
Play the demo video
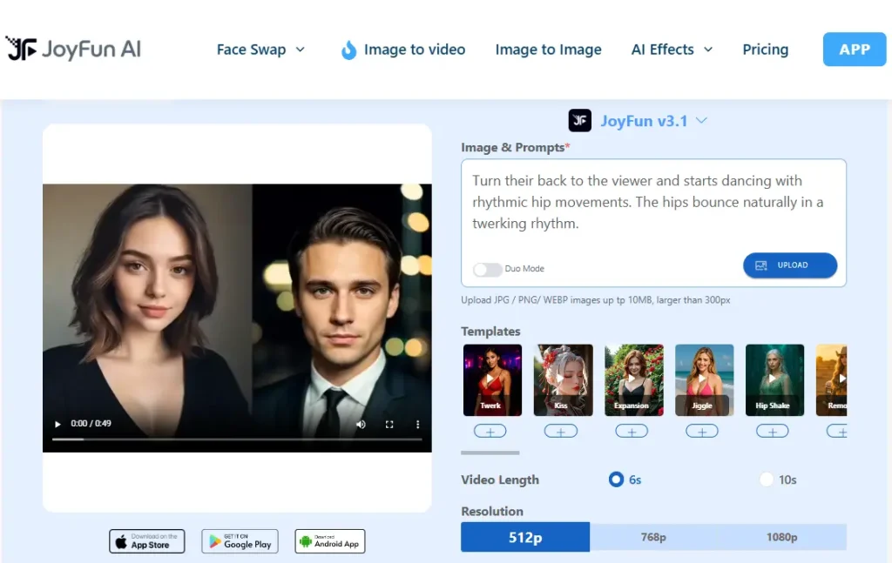tap(58, 424)
